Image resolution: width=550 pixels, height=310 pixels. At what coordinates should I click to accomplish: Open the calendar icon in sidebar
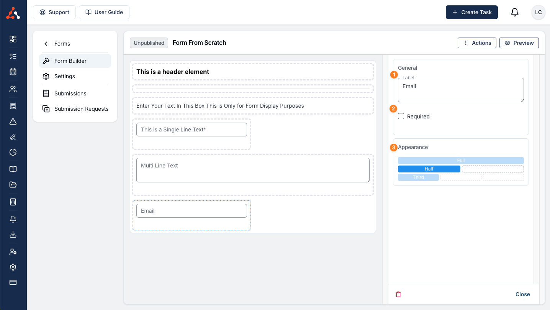point(13,72)
